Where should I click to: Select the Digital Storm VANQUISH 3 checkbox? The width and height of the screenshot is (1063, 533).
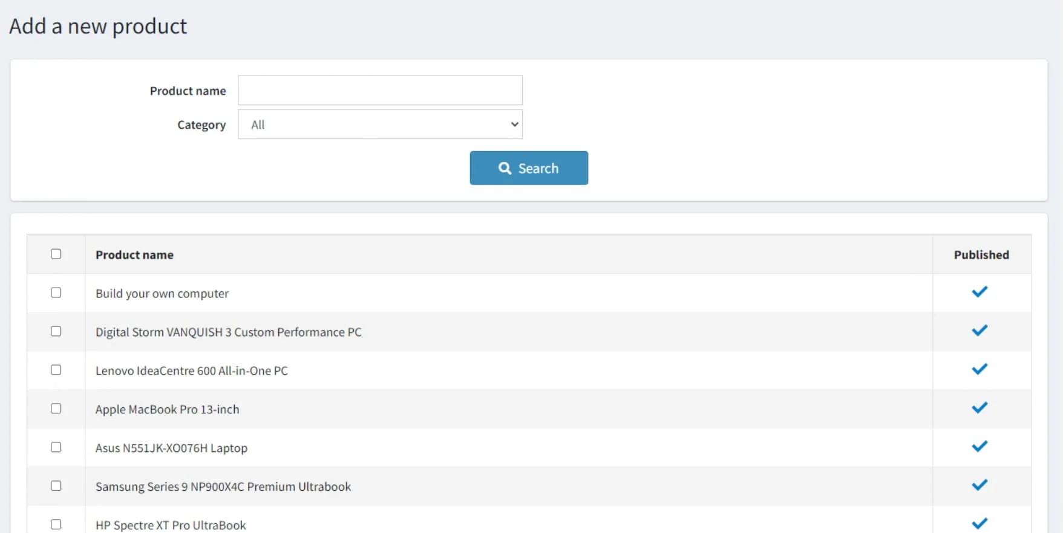(56, 331)
